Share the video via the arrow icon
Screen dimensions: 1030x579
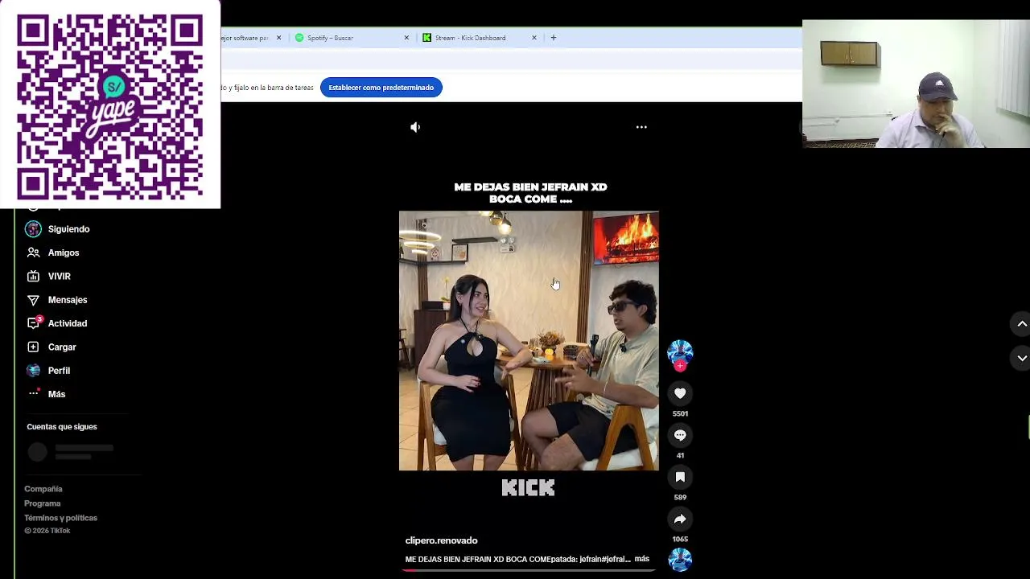(680, 519)
